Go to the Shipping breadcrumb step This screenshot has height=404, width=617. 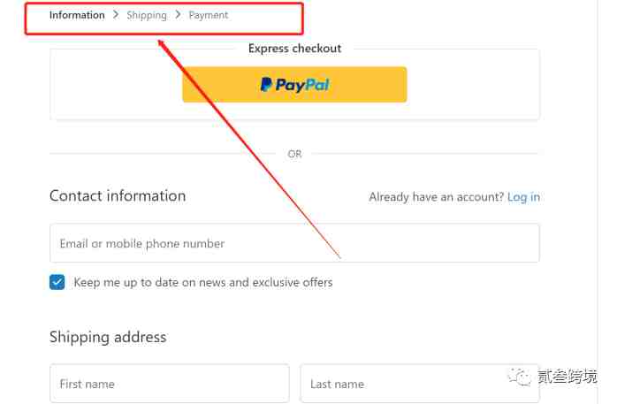coord(147,15)
